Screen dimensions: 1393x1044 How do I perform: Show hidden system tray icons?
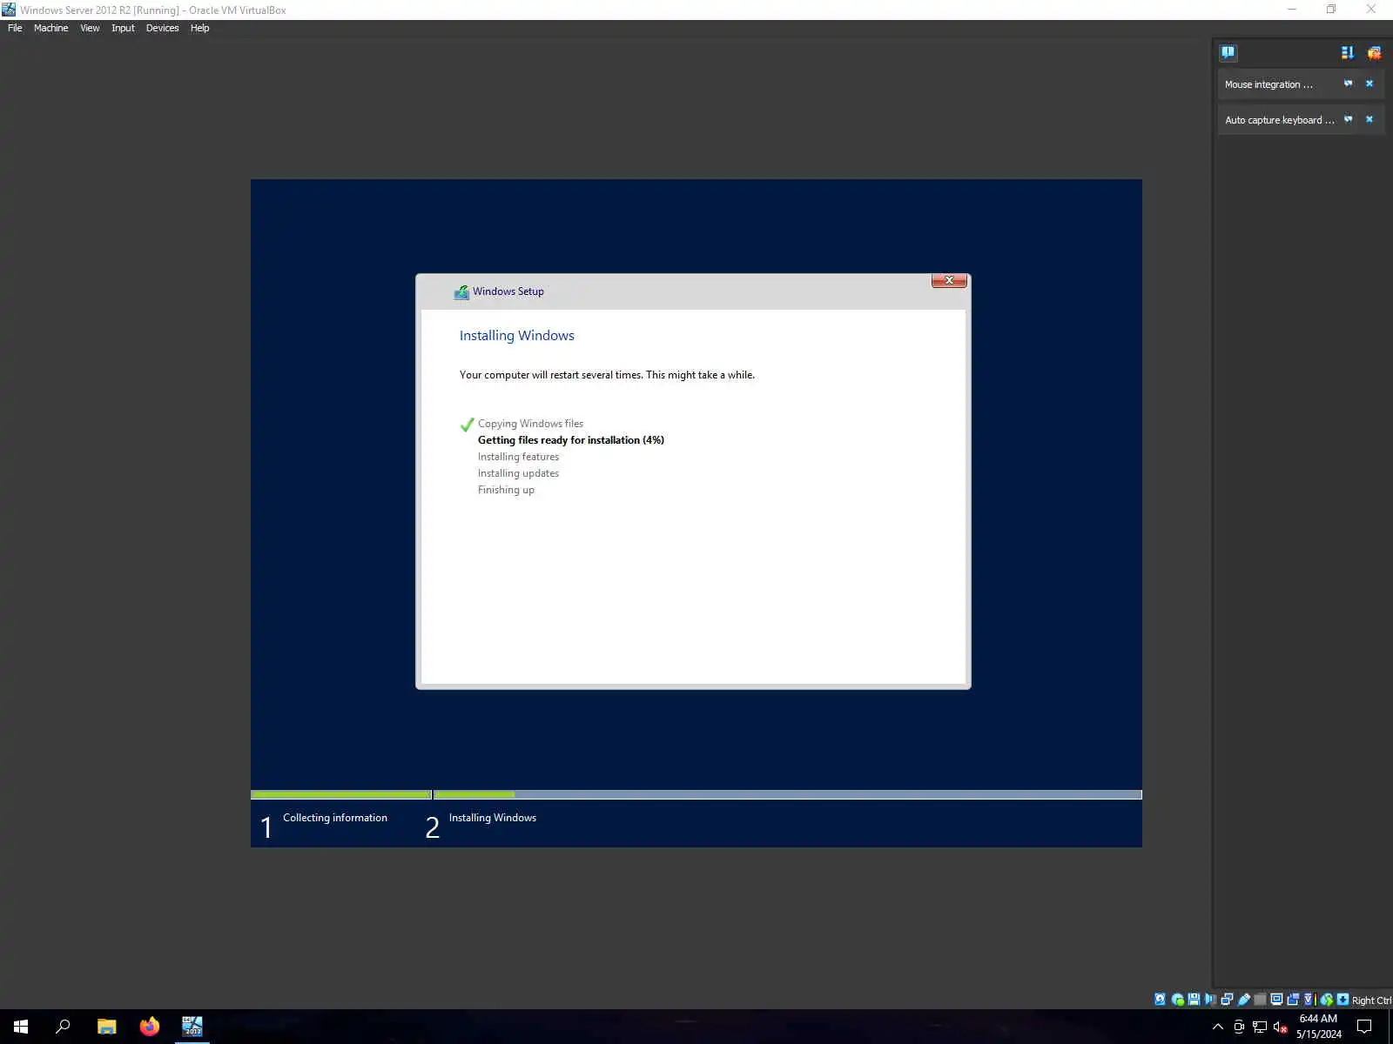(x=1218, y=1027)
